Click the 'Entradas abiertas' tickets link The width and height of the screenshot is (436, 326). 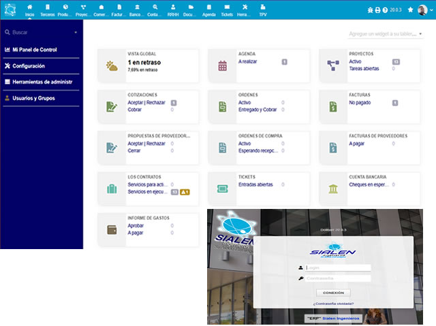point(257,184)
